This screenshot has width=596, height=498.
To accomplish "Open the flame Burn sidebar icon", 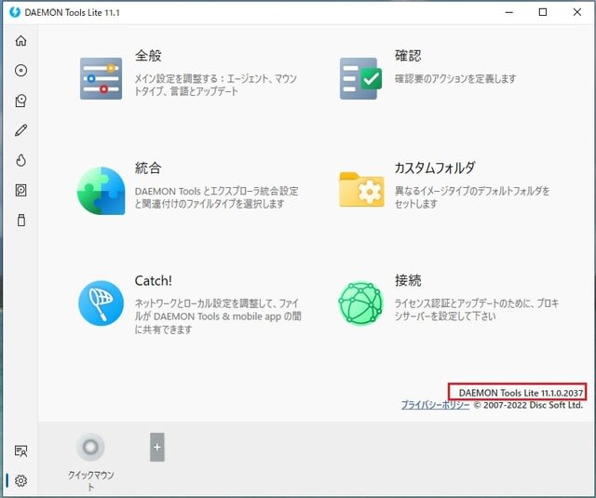I will (20, 160).
